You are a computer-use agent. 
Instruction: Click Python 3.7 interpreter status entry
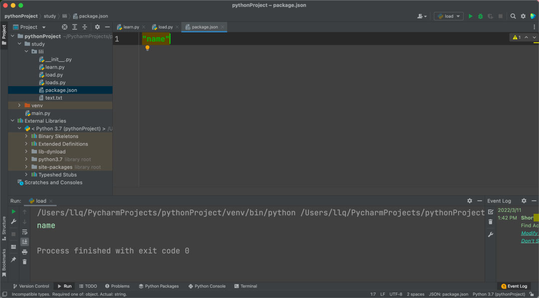coord(499,294)
